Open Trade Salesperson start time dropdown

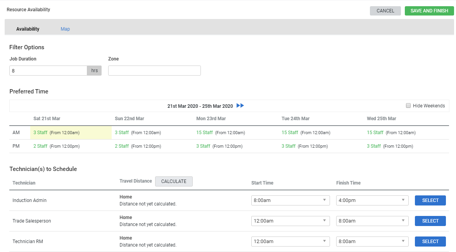point(290,221)
